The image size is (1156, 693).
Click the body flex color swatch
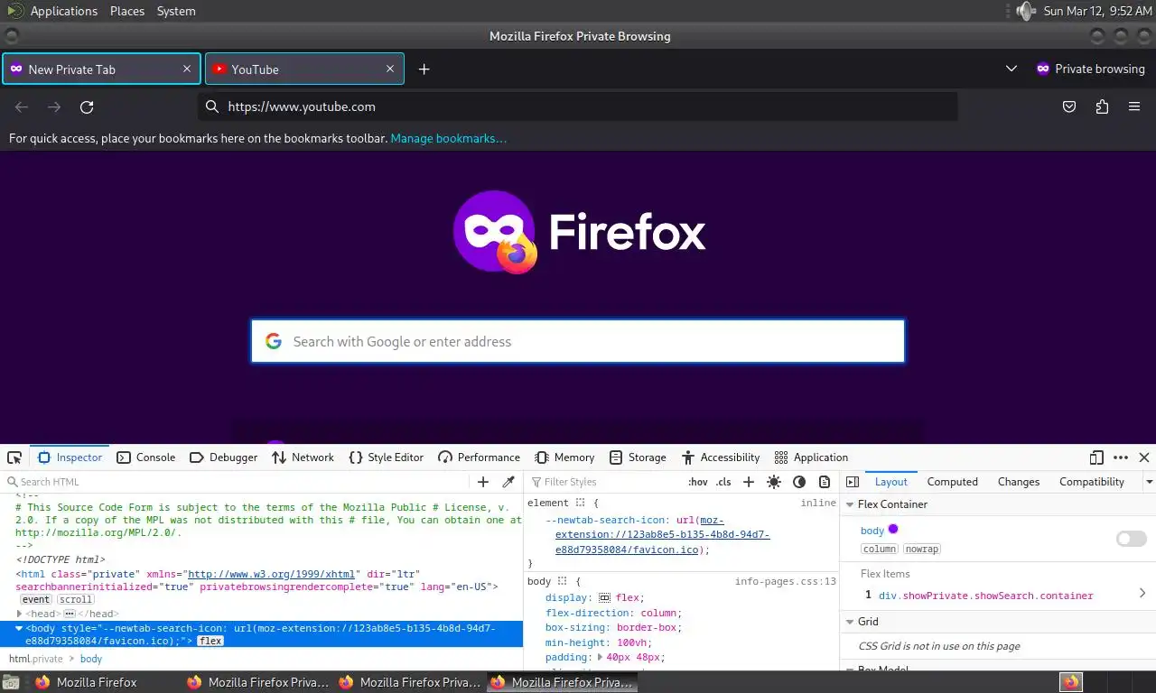tap(893, 530)
